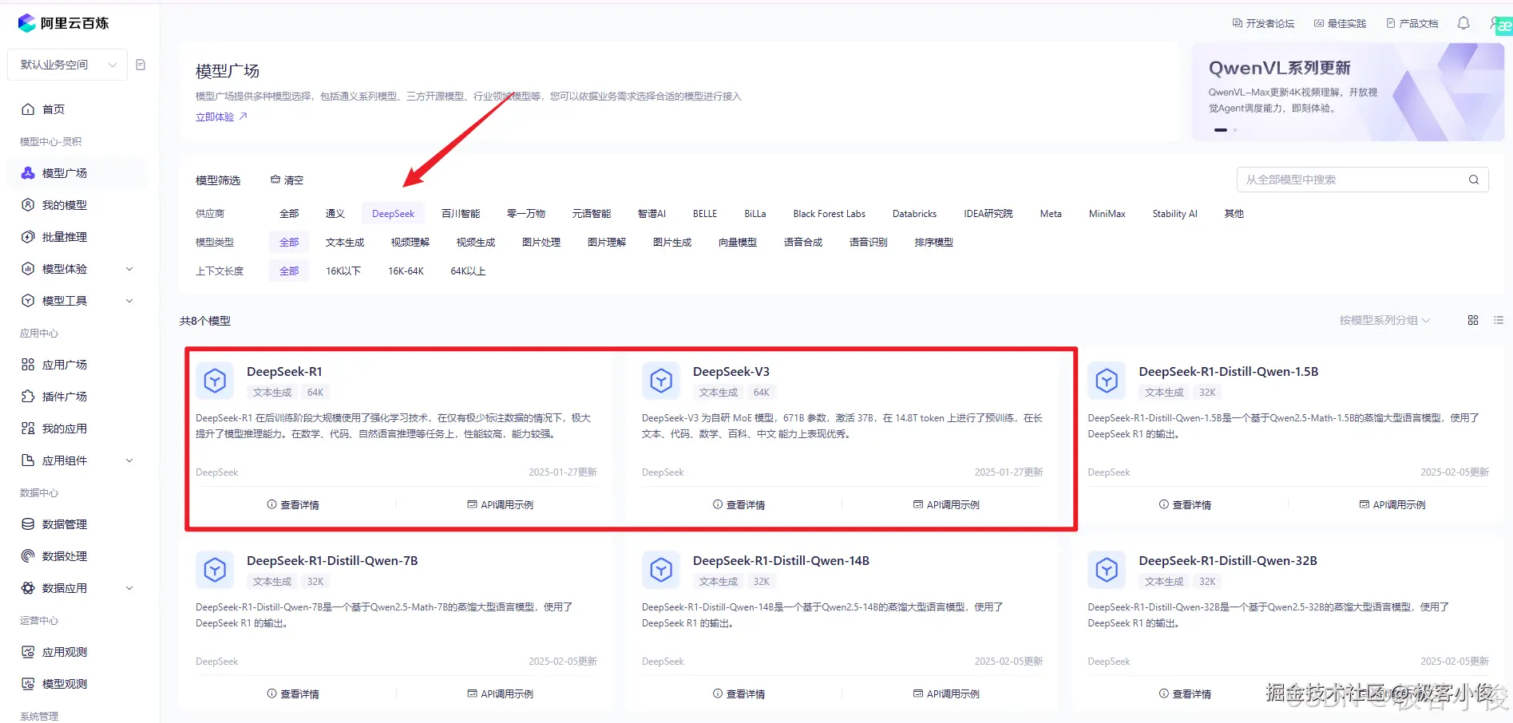Click the DeepSeek-R1-Distill-Qwen-32B card icon
1513x723 pixels.
(1107, 570)
